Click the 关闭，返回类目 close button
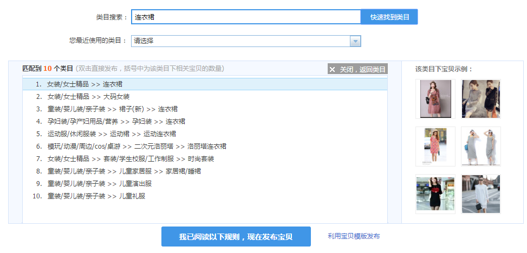 [357, 69]
